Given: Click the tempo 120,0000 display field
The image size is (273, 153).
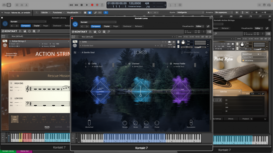Looking at the screenshot, I should click(135, 3).
